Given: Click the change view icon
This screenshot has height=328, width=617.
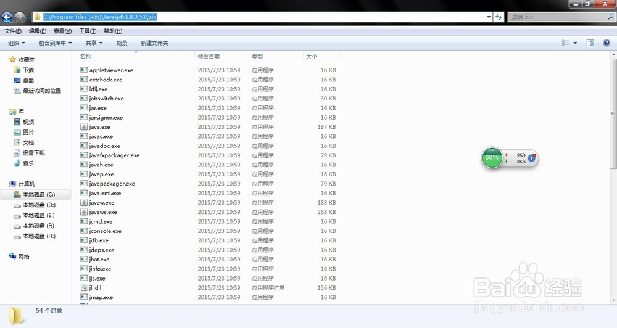Looking at the screenshot, I should (565, 43).
